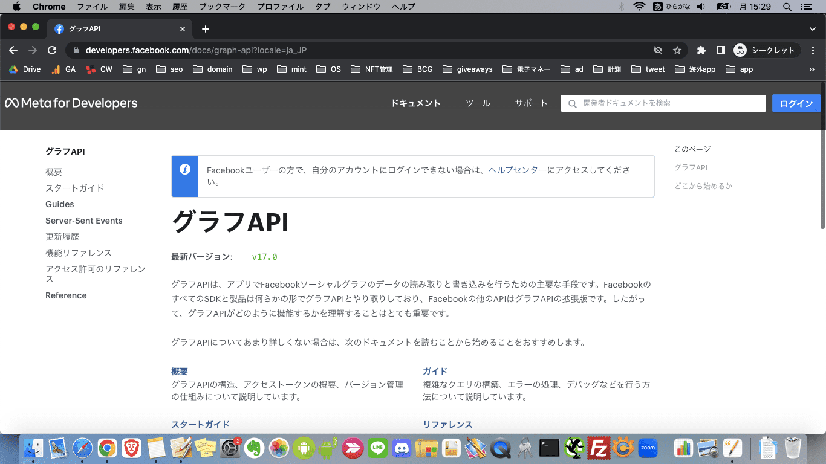Launch LINE from the dock
The height and width of the screenshot is (464, 826).
click(378, 448)
